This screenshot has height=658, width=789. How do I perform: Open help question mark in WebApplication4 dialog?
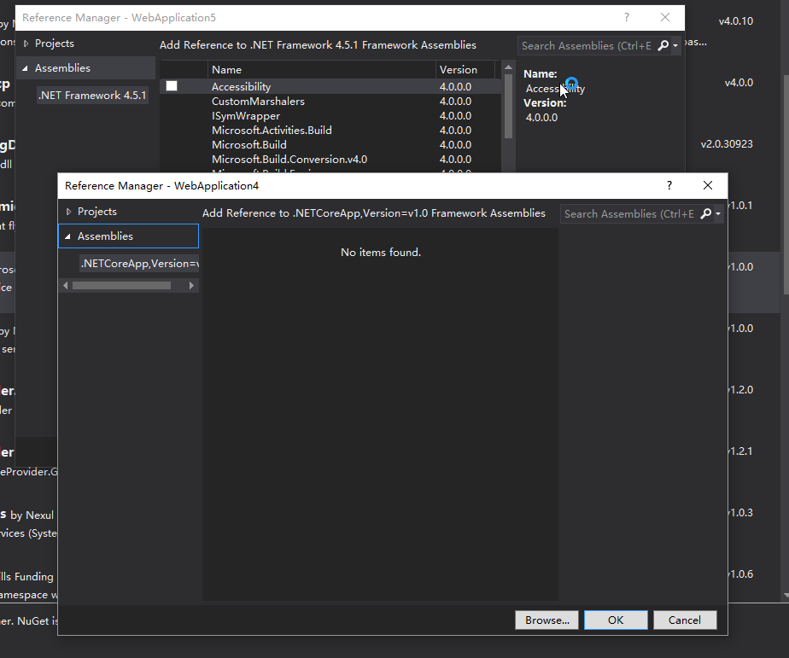(x=669, y=186)
